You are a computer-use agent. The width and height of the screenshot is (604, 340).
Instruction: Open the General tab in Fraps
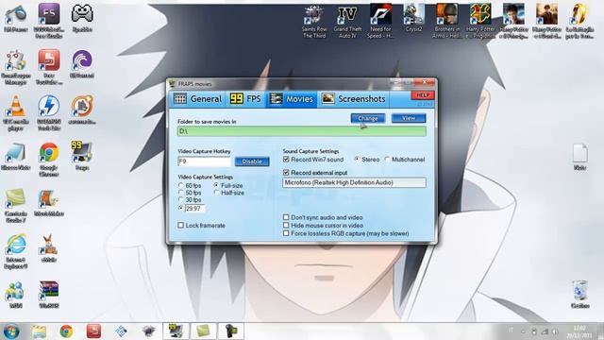click(x=197, y=99)
